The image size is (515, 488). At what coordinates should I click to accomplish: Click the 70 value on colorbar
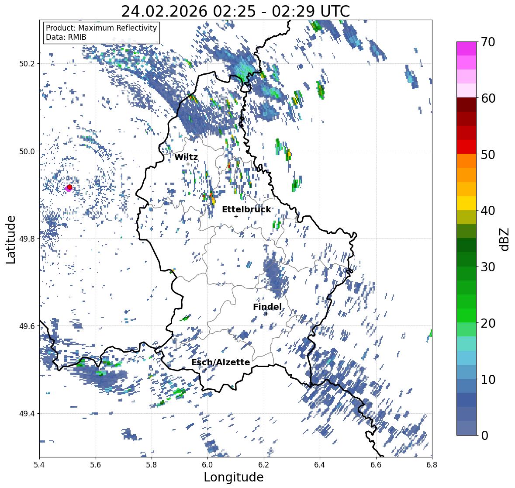tap(488, 42)
